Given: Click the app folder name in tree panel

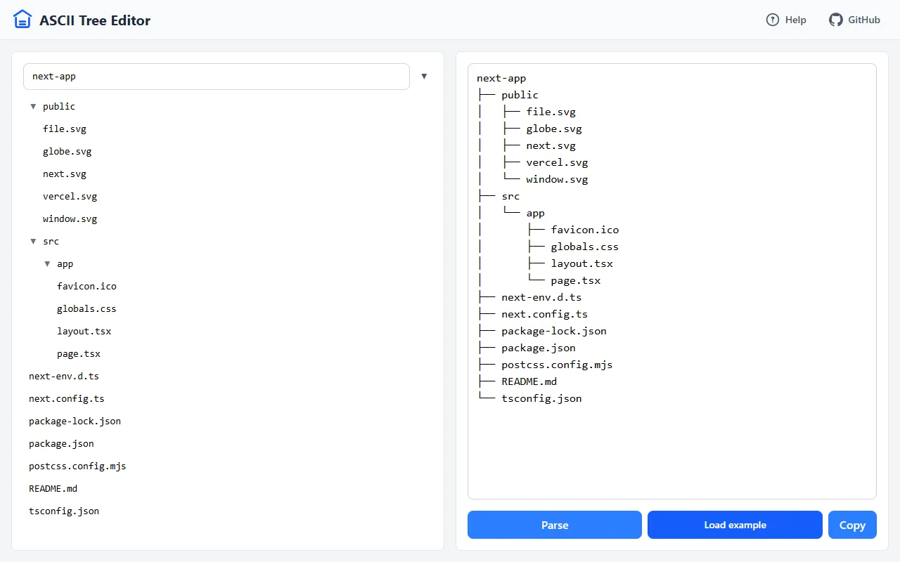Looking at the screenshot, I should point(65,264).
